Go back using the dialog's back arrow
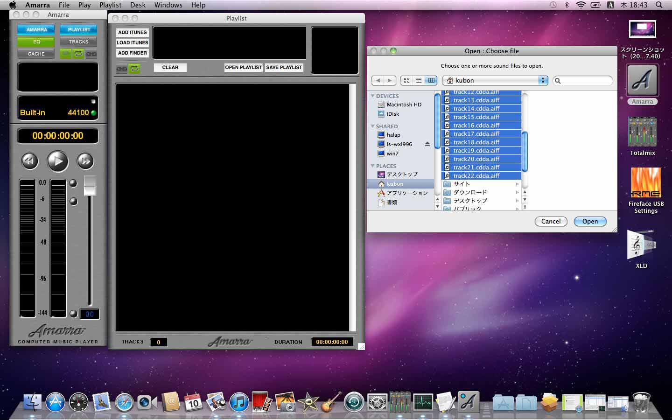672x420 pixels. 378,80
